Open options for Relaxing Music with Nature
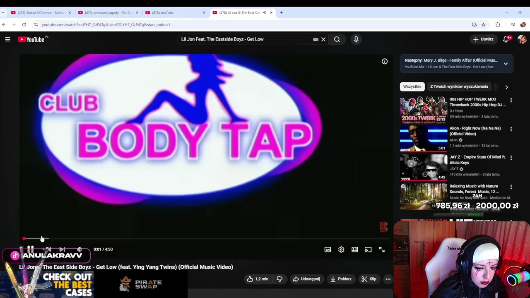 (511, 187)
